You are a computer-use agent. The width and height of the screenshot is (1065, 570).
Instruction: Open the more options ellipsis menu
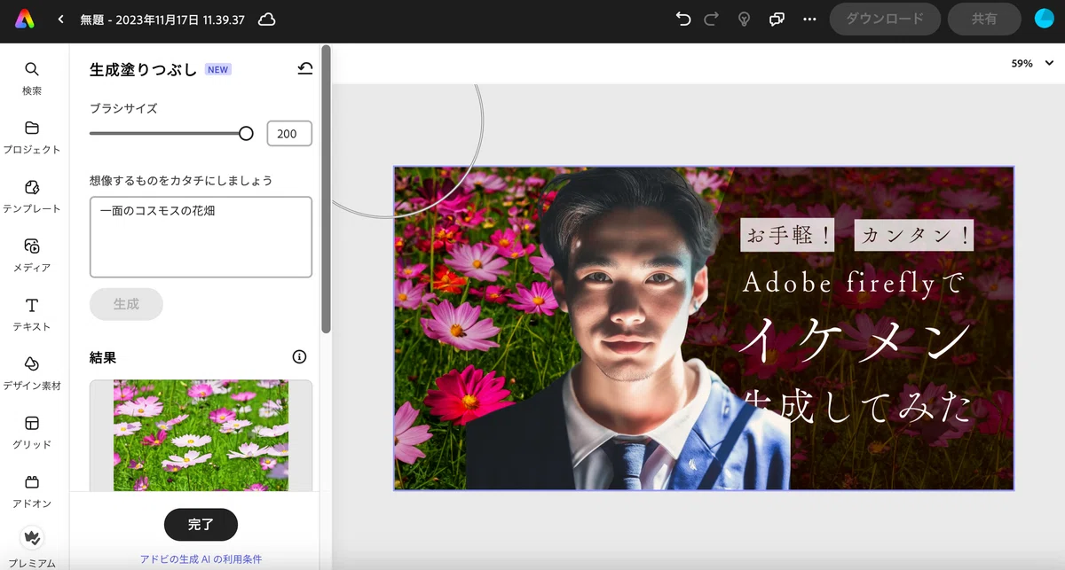(809, 19)
